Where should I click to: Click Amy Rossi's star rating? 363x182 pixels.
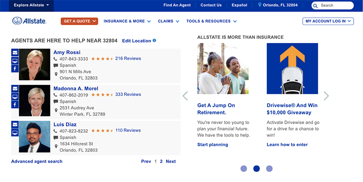[x=102, y=59]
